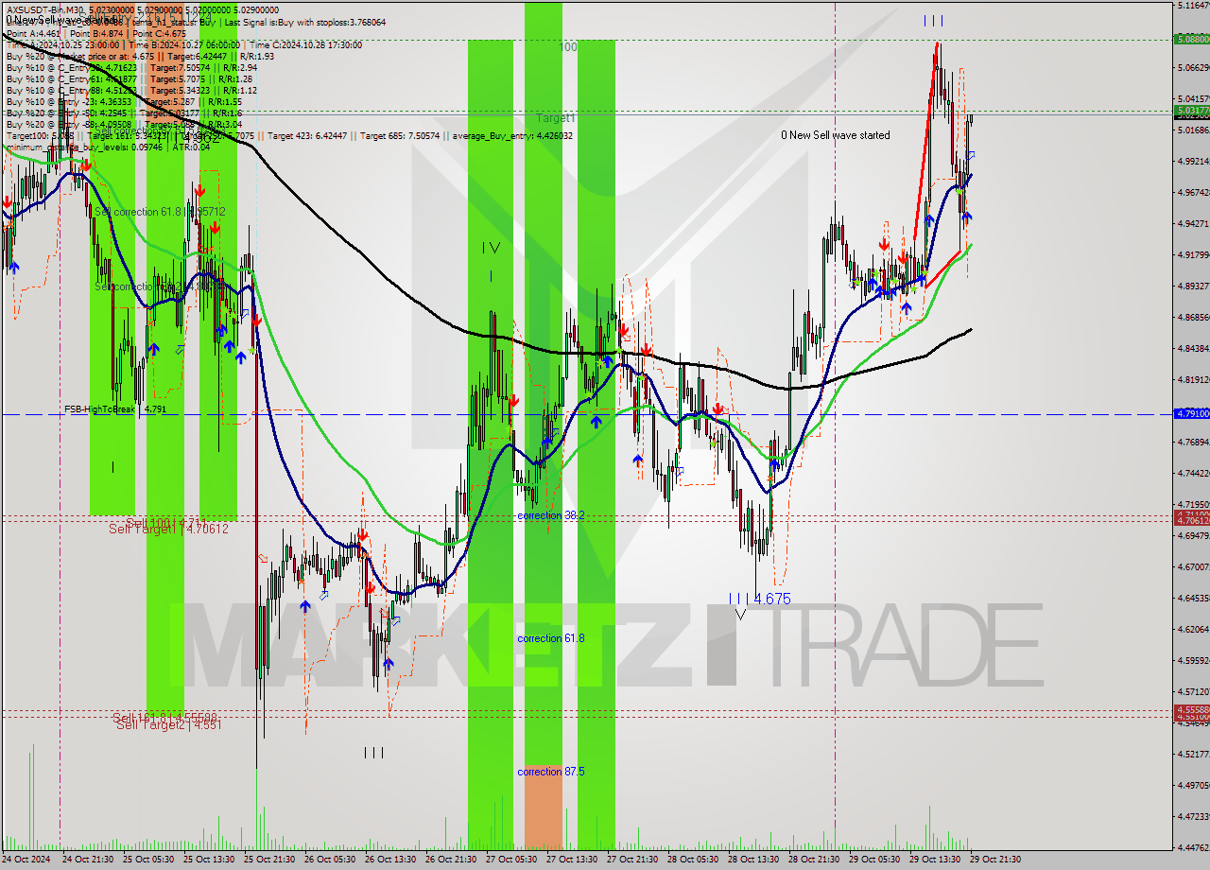
Task: Select the 'correction 38.2' label
Action: point(551,515)
